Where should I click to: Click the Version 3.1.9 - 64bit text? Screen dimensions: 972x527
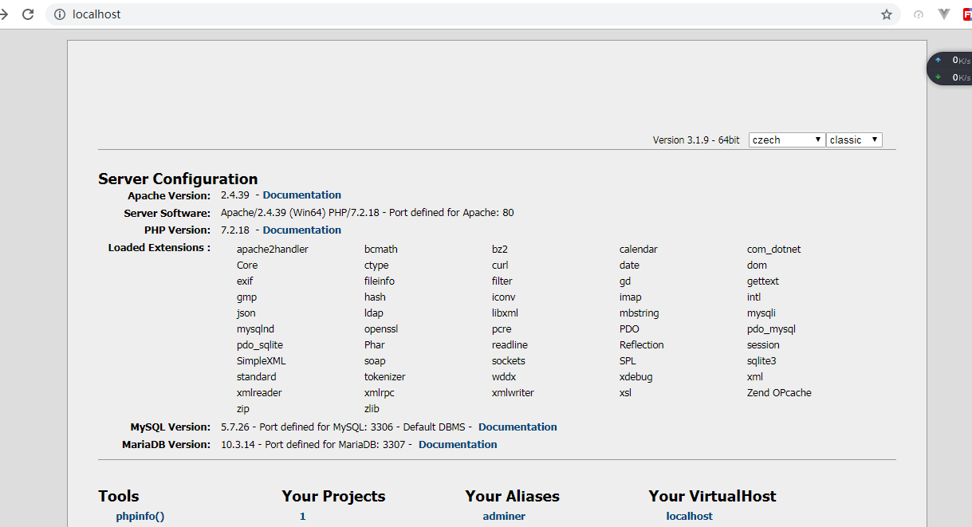coord(696,140)
